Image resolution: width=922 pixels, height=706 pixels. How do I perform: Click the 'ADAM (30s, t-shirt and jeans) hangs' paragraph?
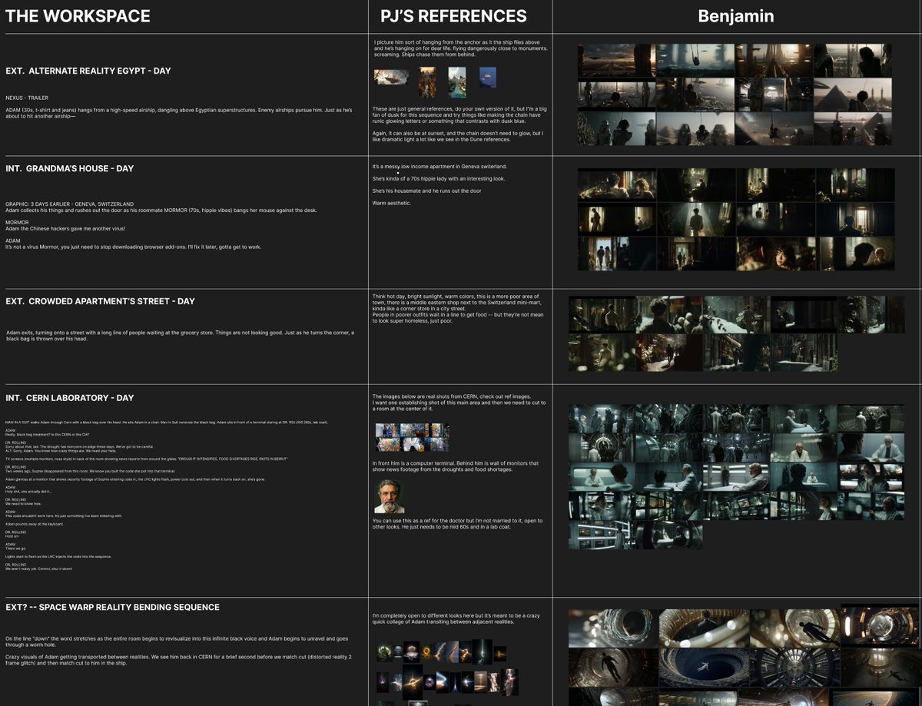tap(179, 113)
